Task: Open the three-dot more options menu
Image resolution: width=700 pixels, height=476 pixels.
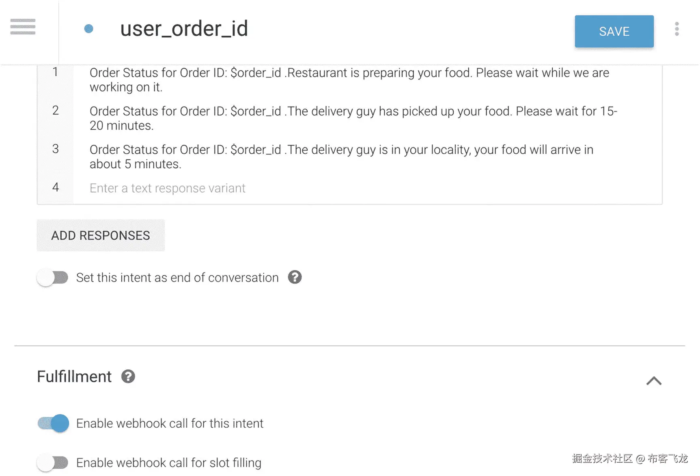Action: (x=676, y=29)
